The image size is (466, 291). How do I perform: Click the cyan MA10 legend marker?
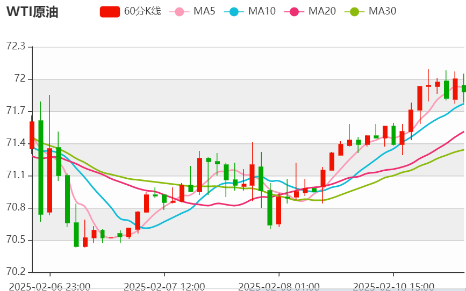[234, 11]
